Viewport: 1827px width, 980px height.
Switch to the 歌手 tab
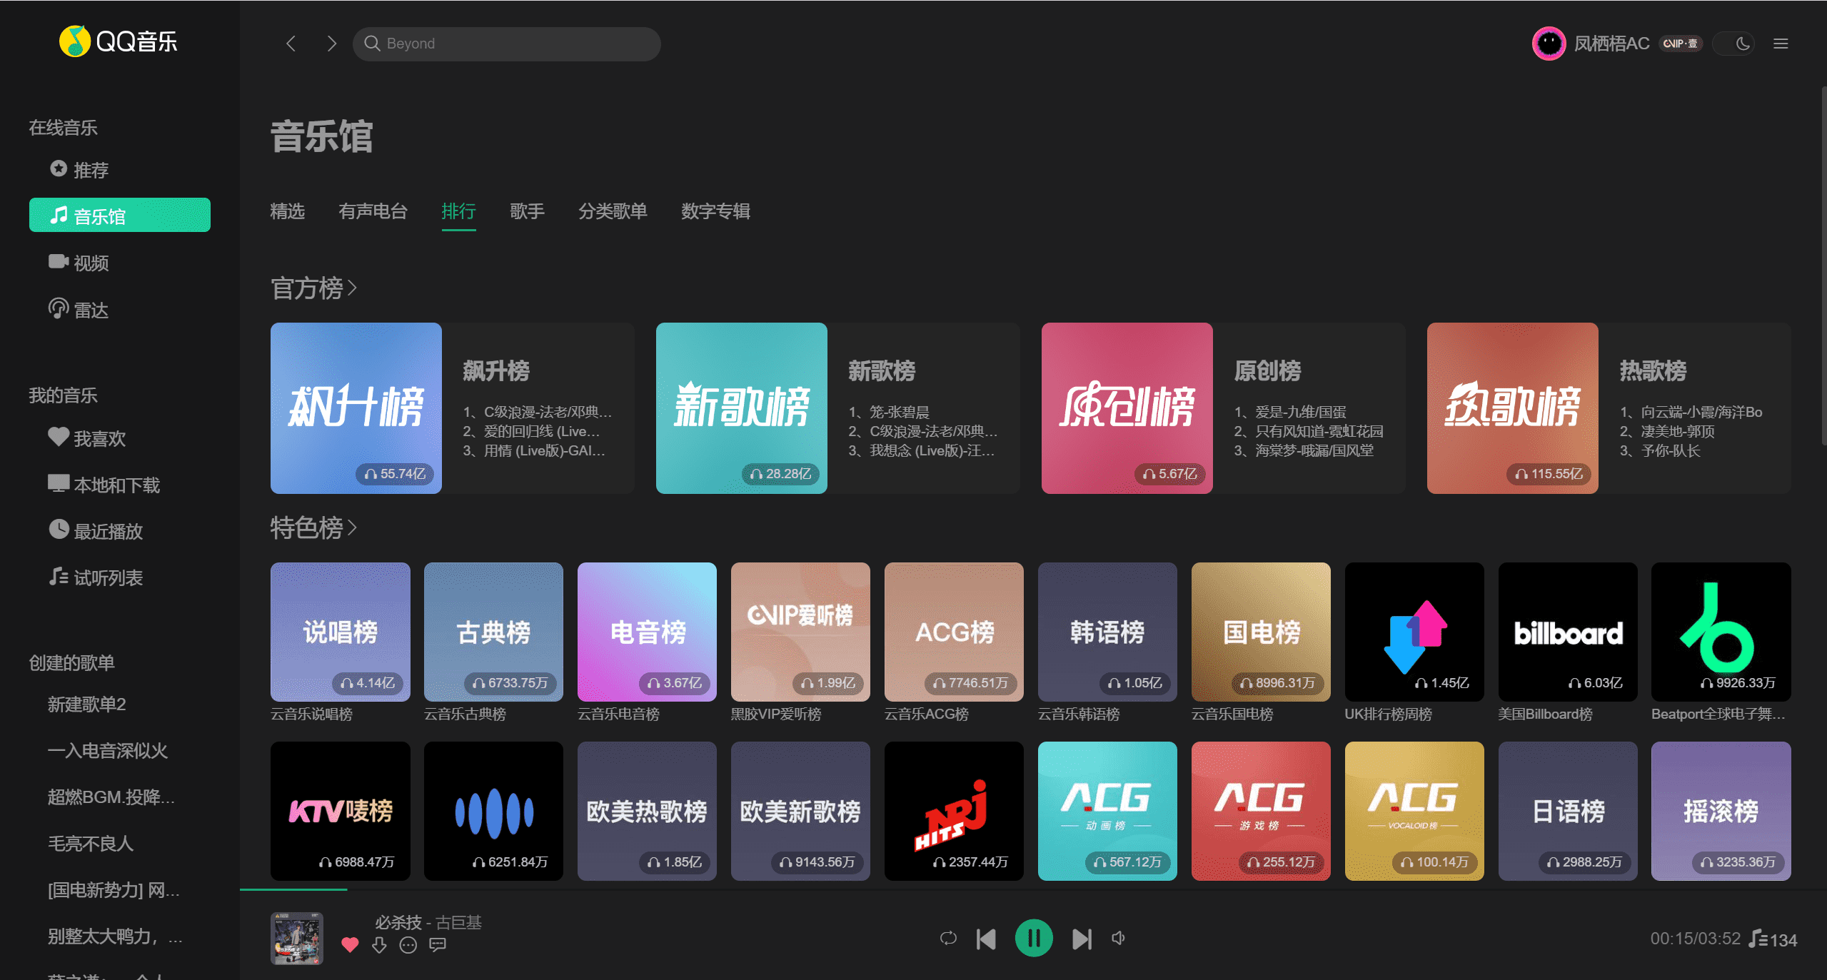coord(527,211)
